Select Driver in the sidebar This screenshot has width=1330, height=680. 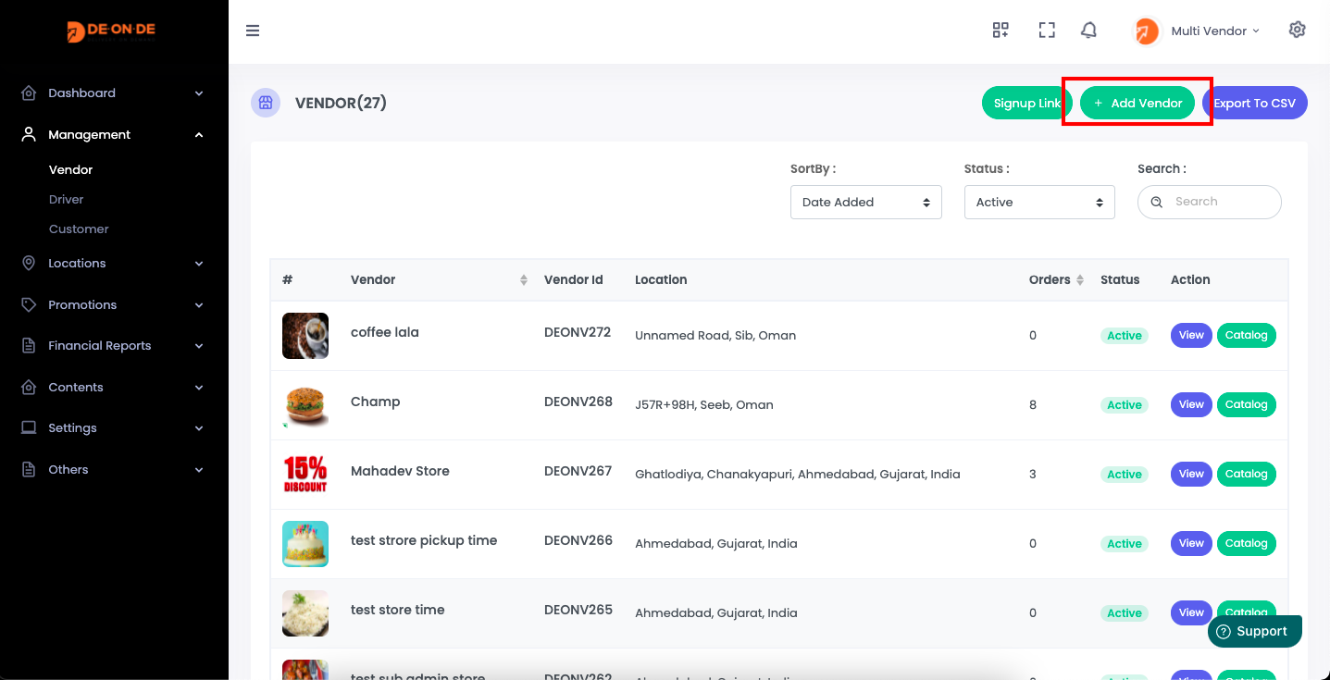tap(67, 199)
